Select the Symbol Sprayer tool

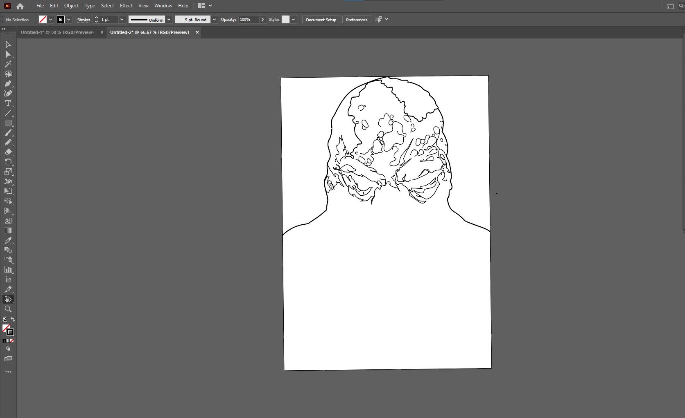click(x=8, y=260)
